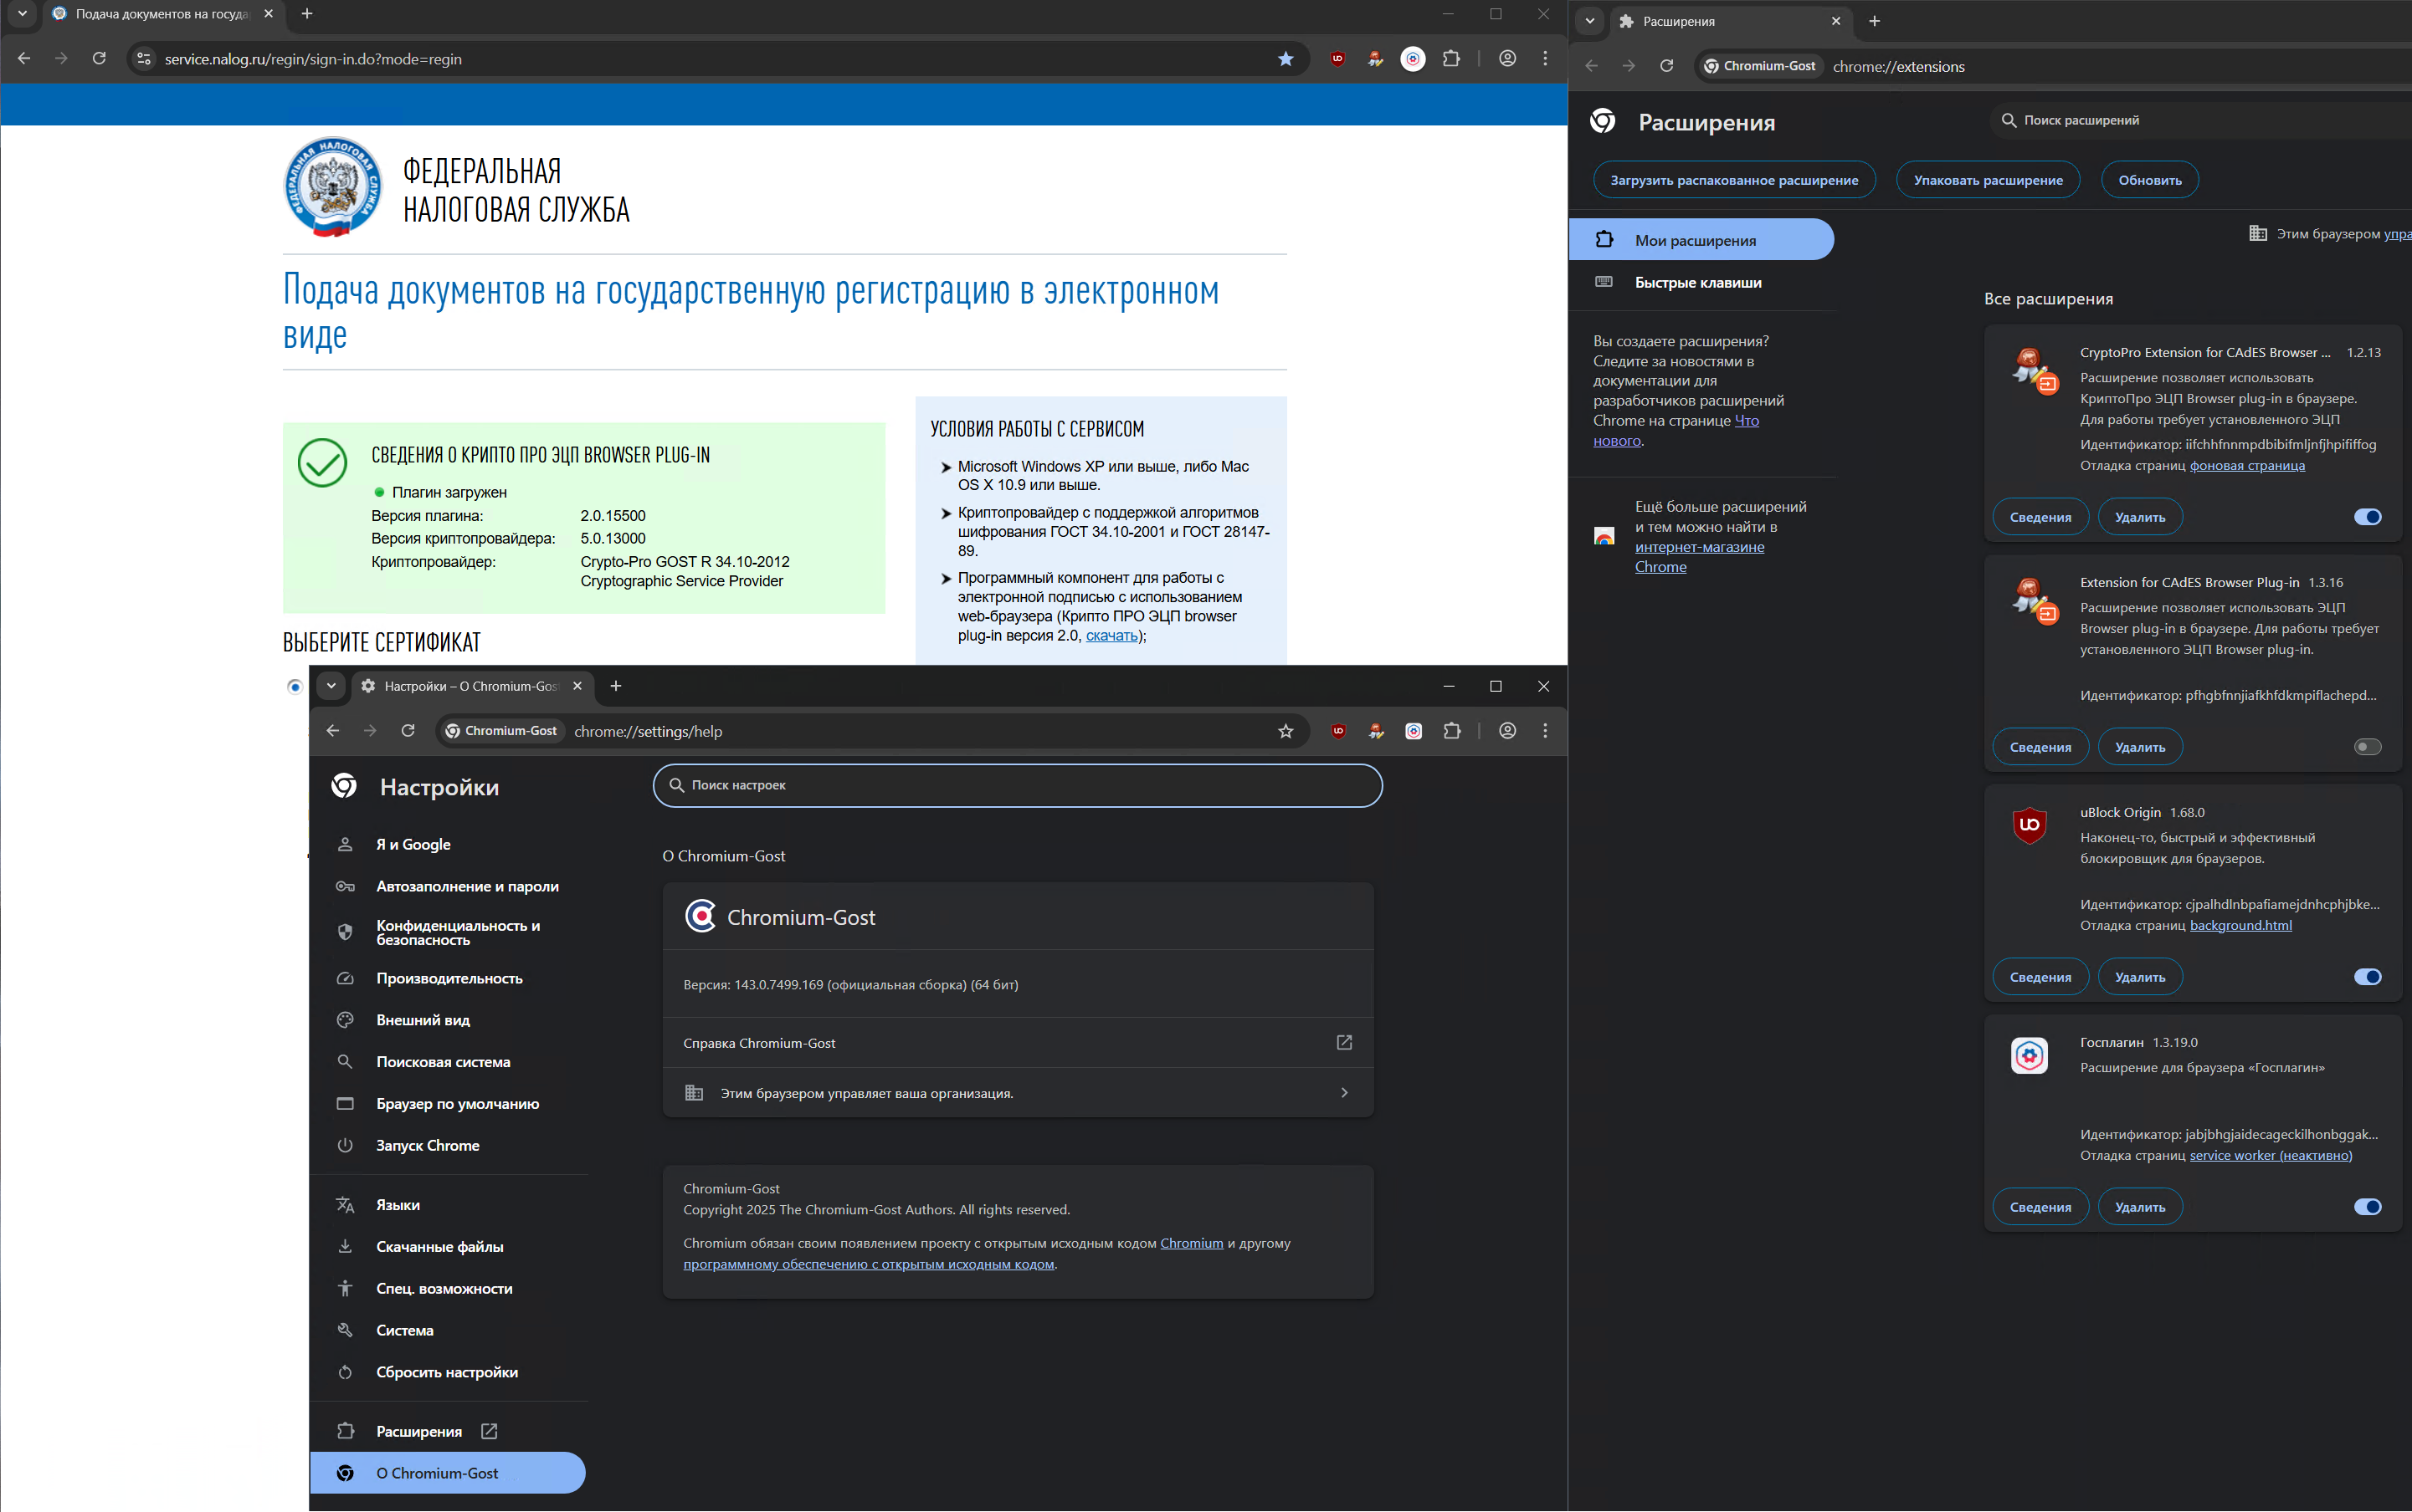Turn off the uBlock Origin toggle

tap(2367, 977)
